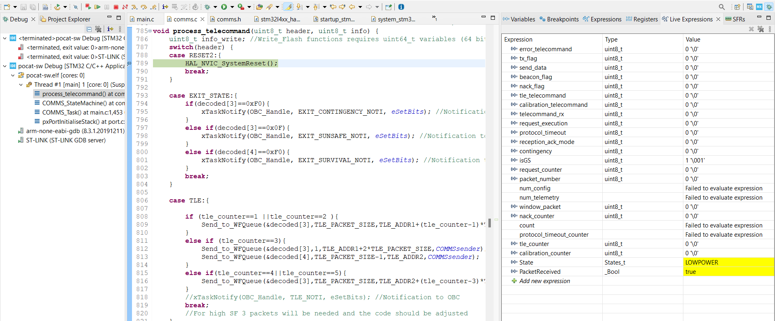Collapse the Thread #1 tree node

click(x=21, y=85)
